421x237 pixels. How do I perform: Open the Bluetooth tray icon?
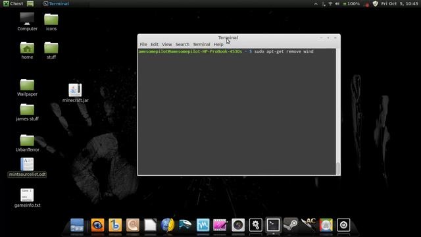click(324, 4)
